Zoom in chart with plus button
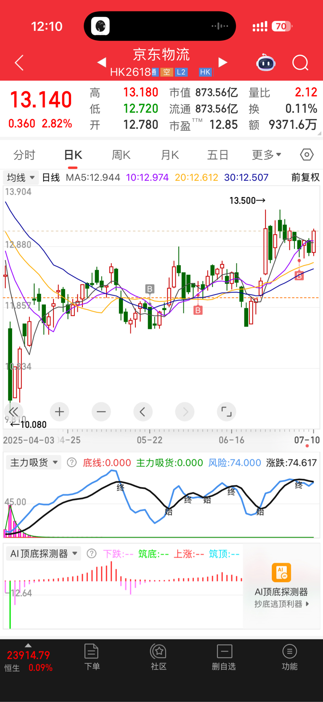The height and width of the screenshot is (702, 323). coord(59,412)
